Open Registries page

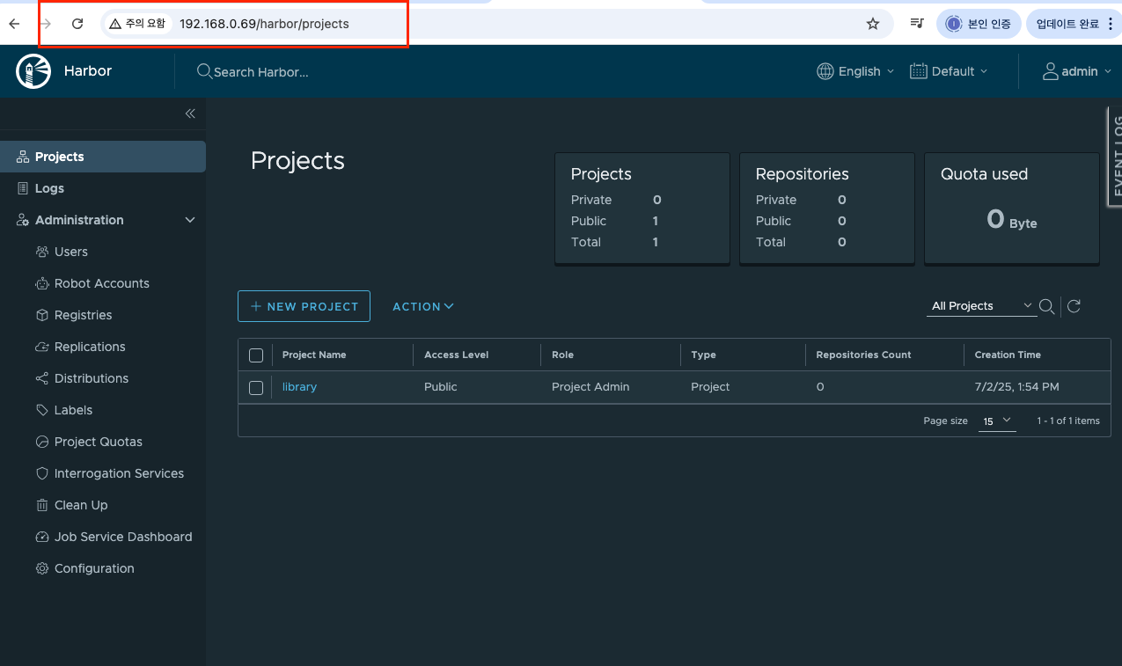coord(74,315)
